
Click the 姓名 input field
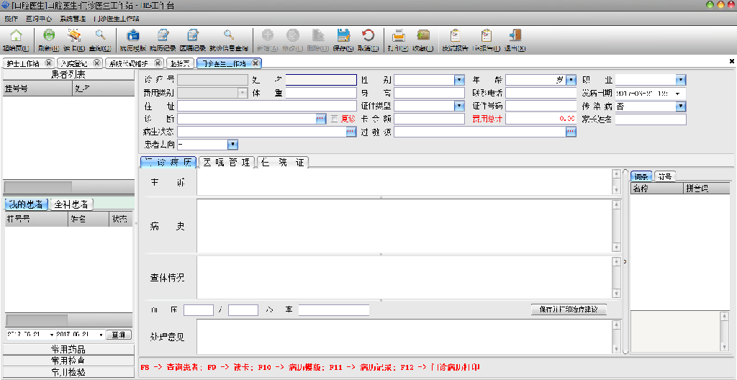coord(321,79)
